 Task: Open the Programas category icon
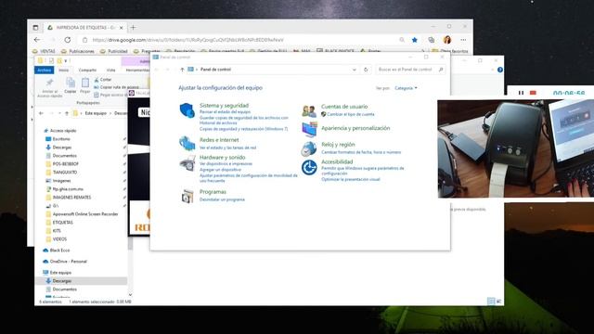pos(187,196)
